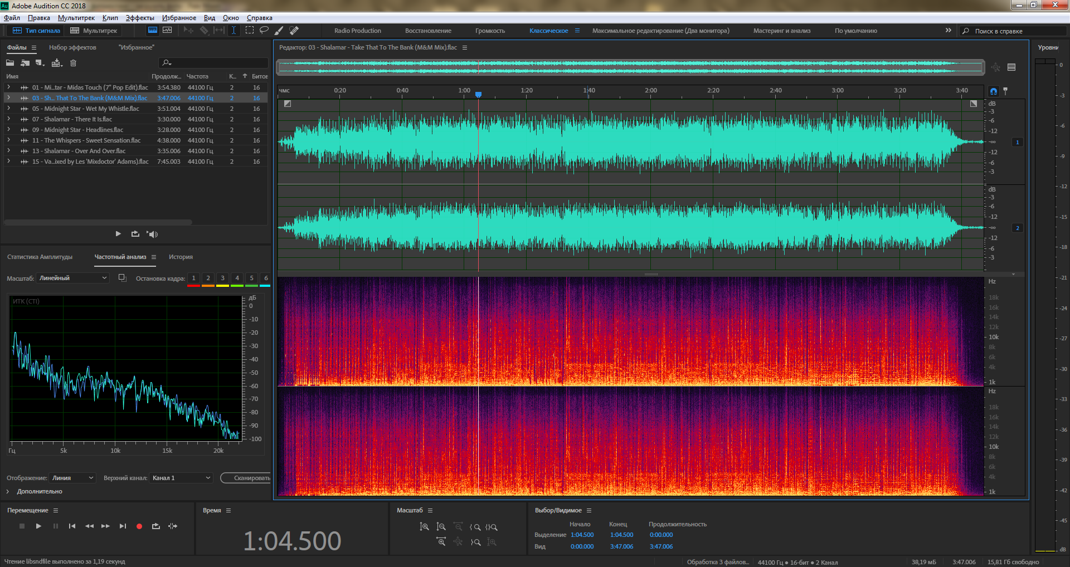Toggle Spectral Pitch Display button

167,31
